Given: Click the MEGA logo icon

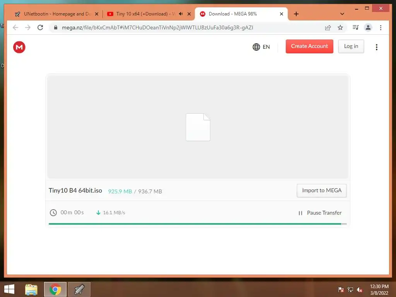Looking at the screenshot, I should click(x=19, y=47).
